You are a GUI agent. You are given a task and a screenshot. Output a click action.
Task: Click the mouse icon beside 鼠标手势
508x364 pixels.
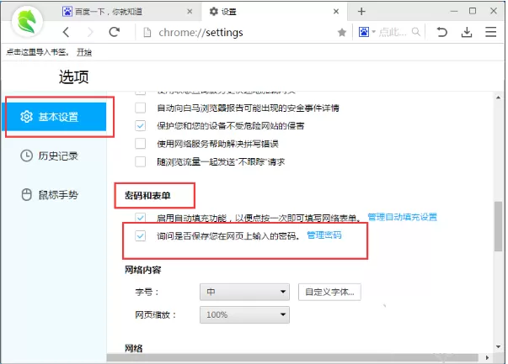click(x=26, y=195)
